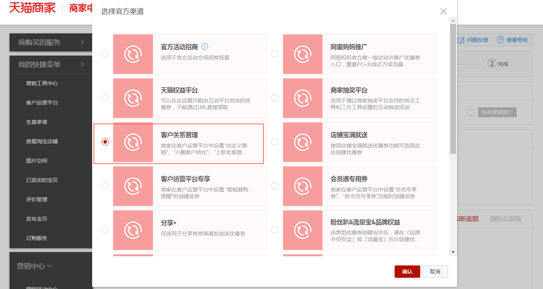This screenshot has height=289, width=543.
Task: Open 生意参谋 in the sidebar
Action: click(37, 122)
